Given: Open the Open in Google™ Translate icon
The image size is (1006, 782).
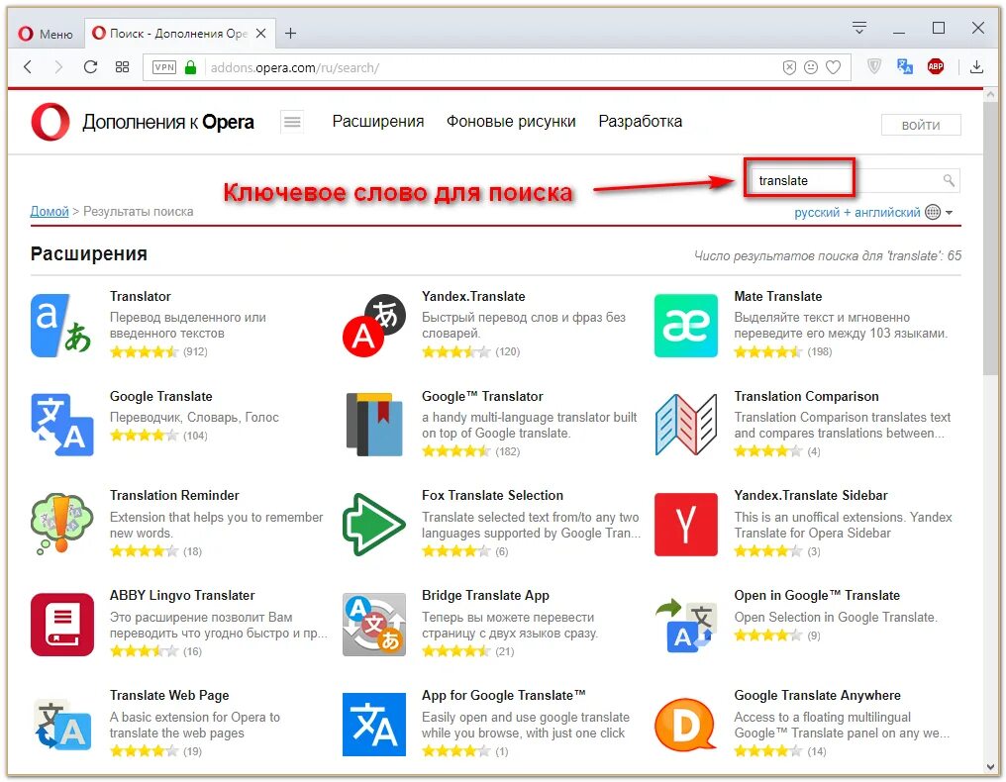Looking at the screenshot, I should [x=686, y=625].
